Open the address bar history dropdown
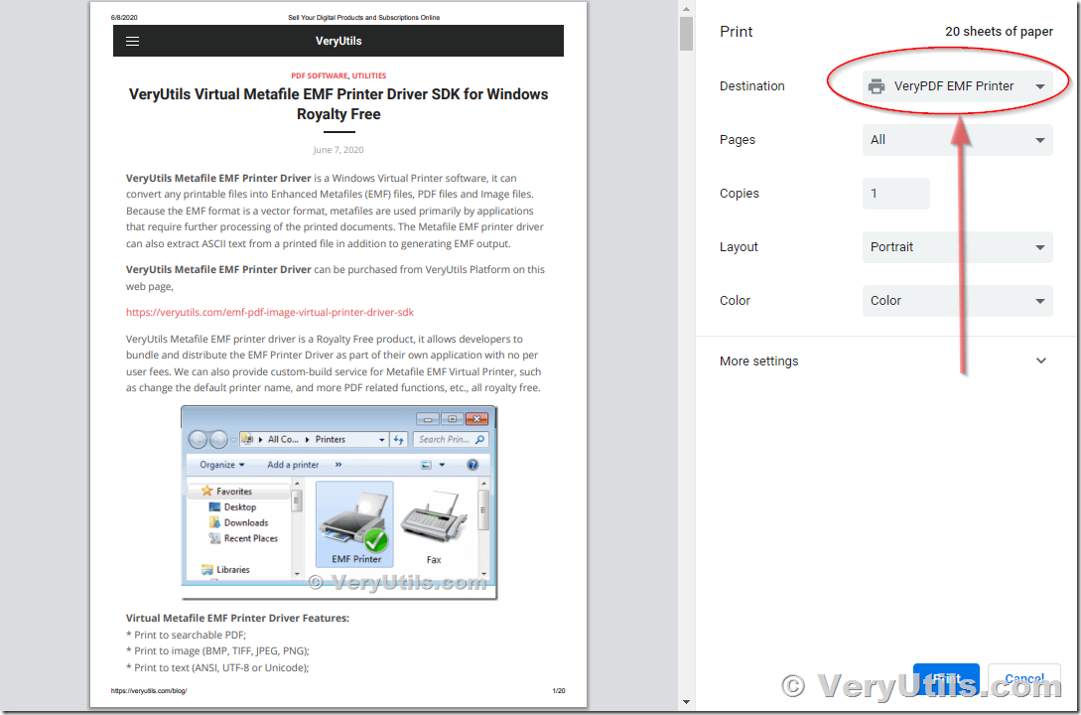Viewport: 1081px width, 715px height. coord(382,440)
